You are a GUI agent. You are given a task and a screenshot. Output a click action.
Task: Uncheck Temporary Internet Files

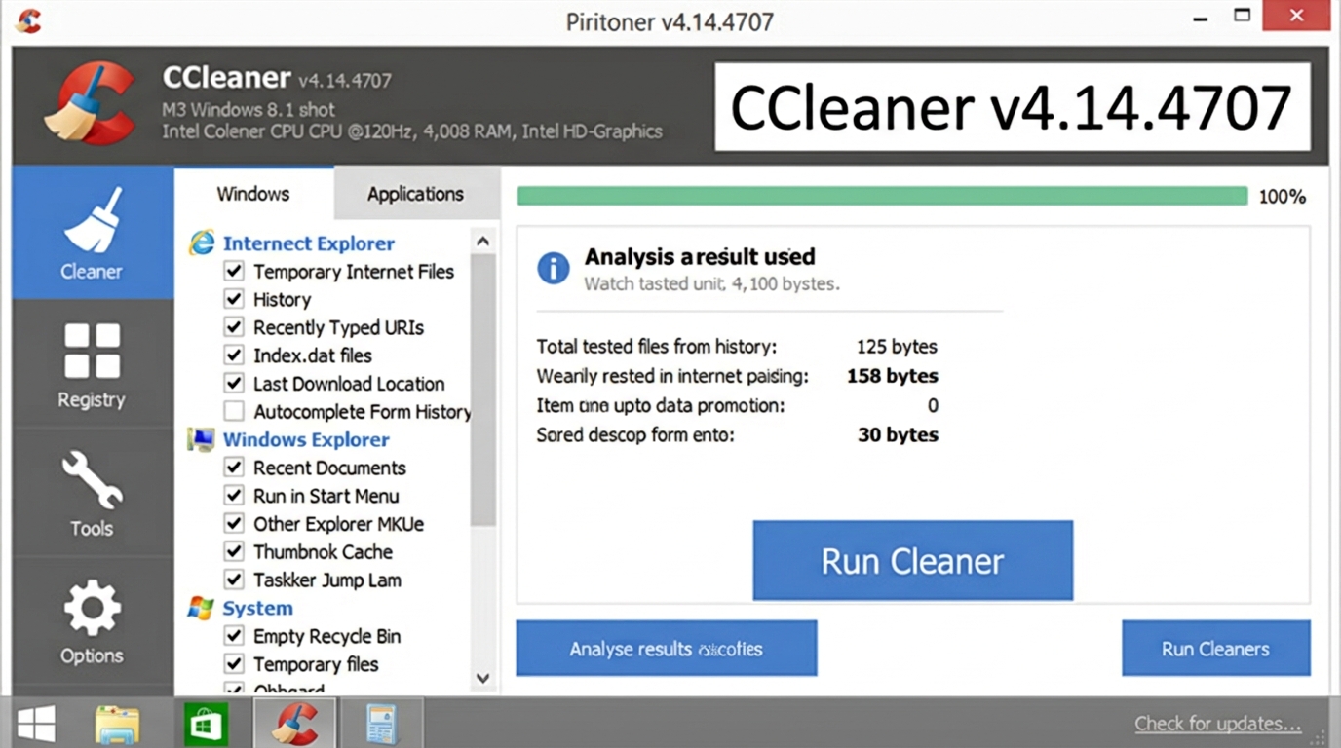(234, 271)
